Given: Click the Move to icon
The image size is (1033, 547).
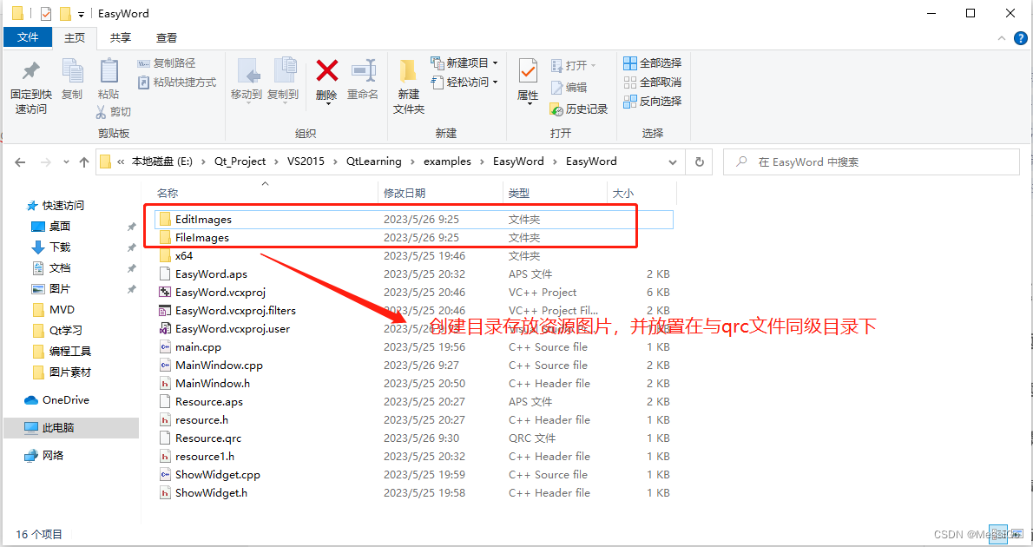Looking at the screenshot, I should [x=247, y=71].
